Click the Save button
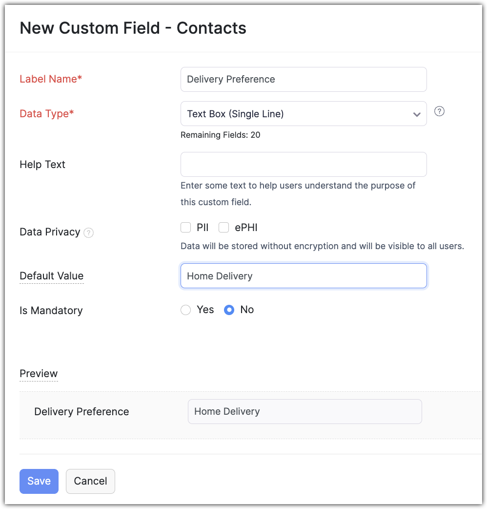487x509 pixels. [39, 481]
